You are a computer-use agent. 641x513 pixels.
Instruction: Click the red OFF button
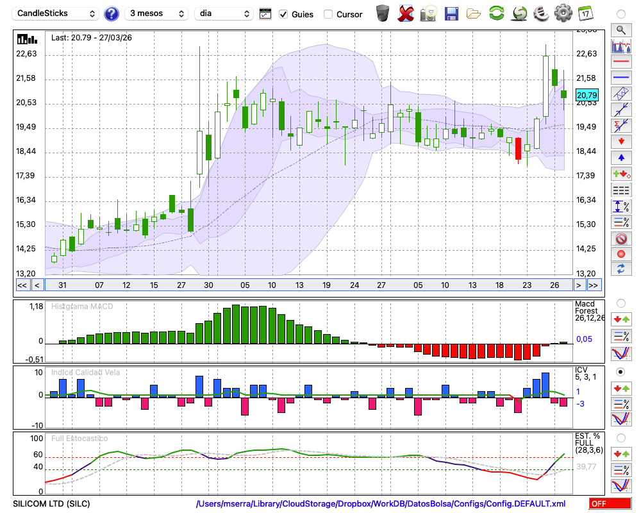point(610,504)
